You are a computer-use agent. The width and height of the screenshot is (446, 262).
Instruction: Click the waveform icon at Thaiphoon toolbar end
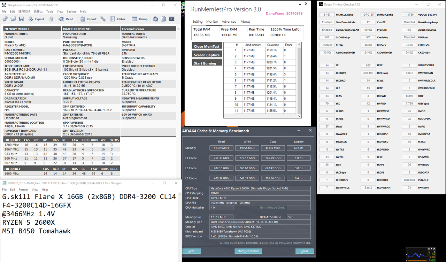pos(171,19)
